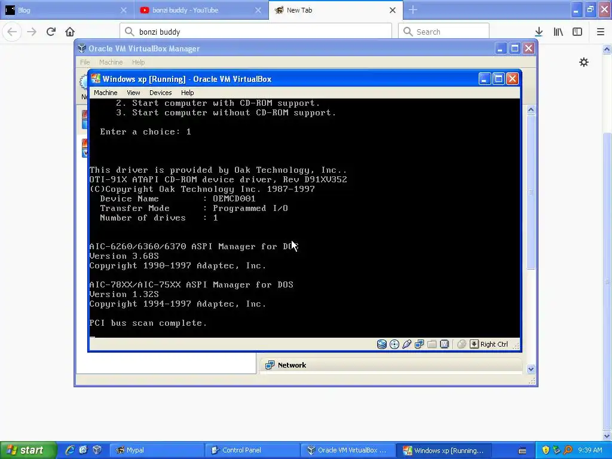Click the mouse integration status icon
The image size is (612, 459).
pyautogui.click(x=461, y=344)
